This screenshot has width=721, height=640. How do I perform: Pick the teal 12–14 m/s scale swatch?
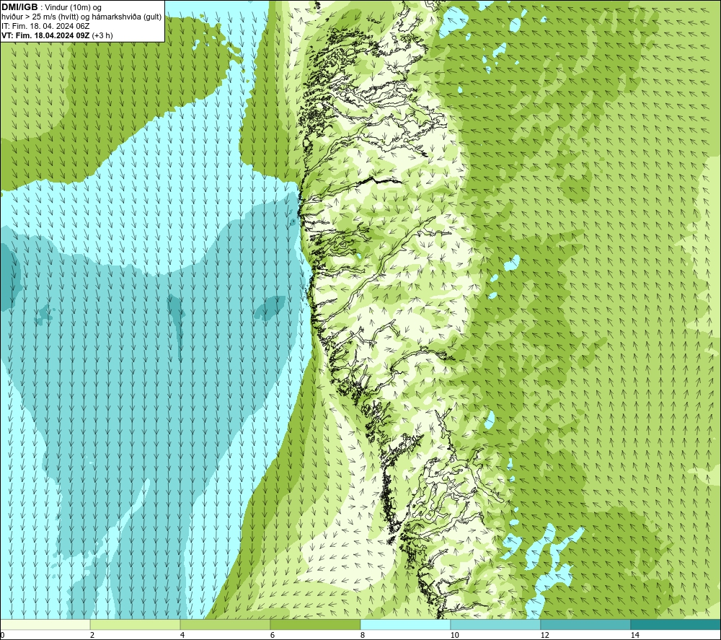click(x=585, y=625)
